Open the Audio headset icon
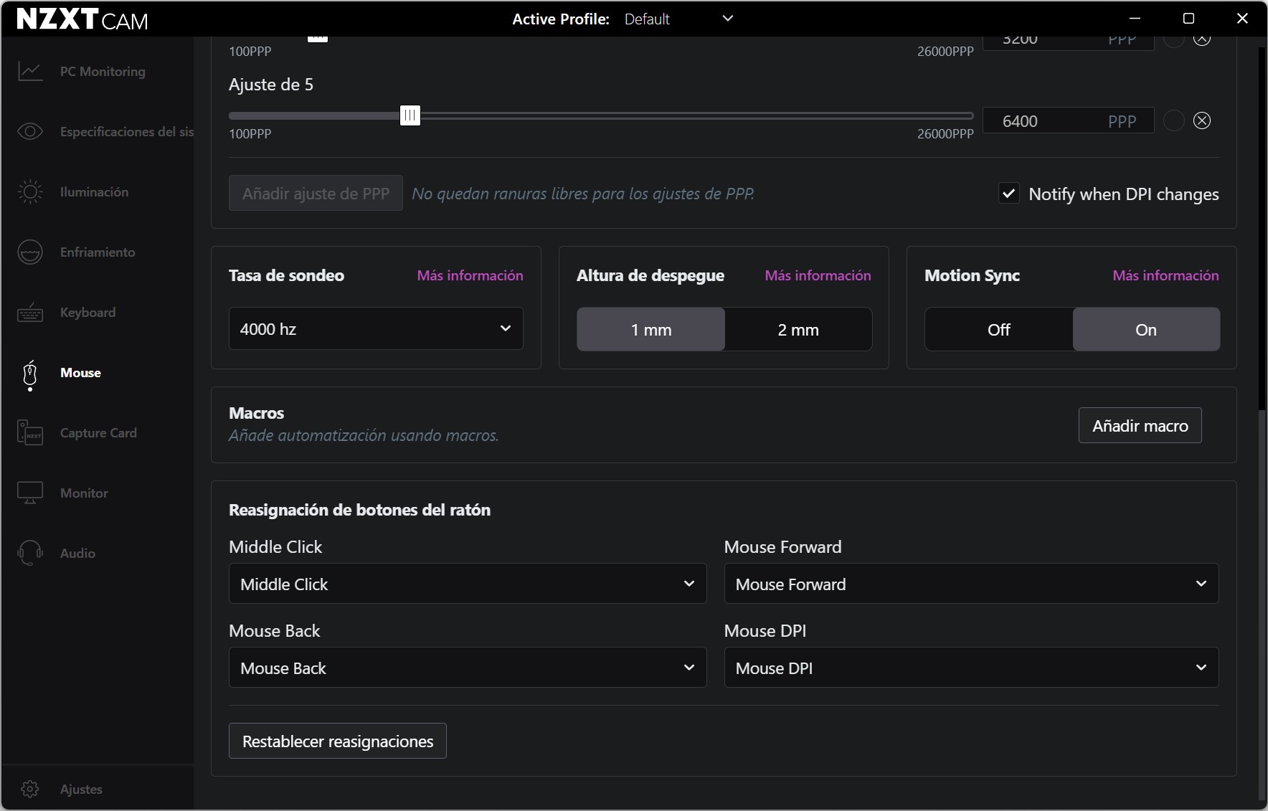This screenshot has height=811, width=1268. [30, 554]
